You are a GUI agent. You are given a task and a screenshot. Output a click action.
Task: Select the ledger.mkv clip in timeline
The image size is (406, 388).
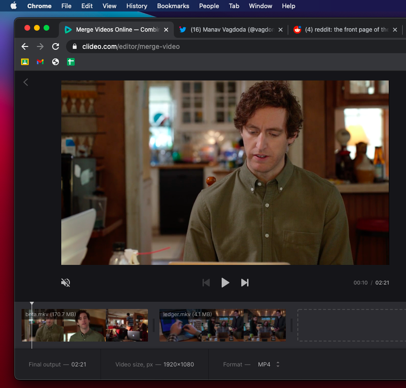click(223, 325)
